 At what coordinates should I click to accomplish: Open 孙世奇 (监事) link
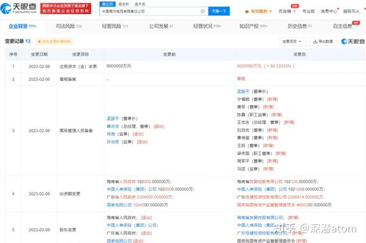(x=113, y=142)
